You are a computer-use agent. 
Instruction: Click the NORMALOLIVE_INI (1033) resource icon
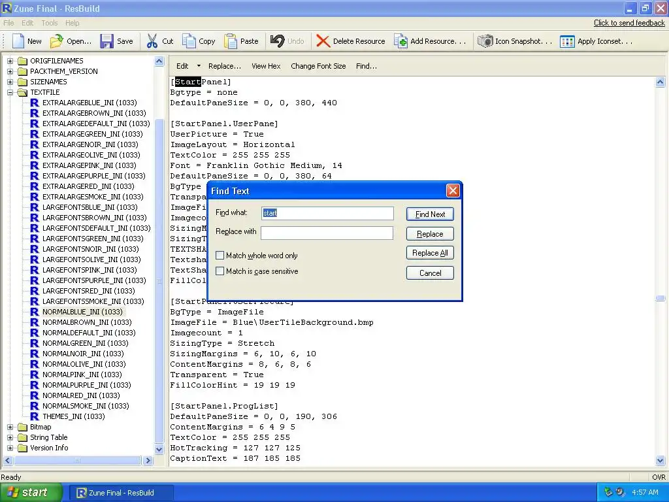coord(35,364)
